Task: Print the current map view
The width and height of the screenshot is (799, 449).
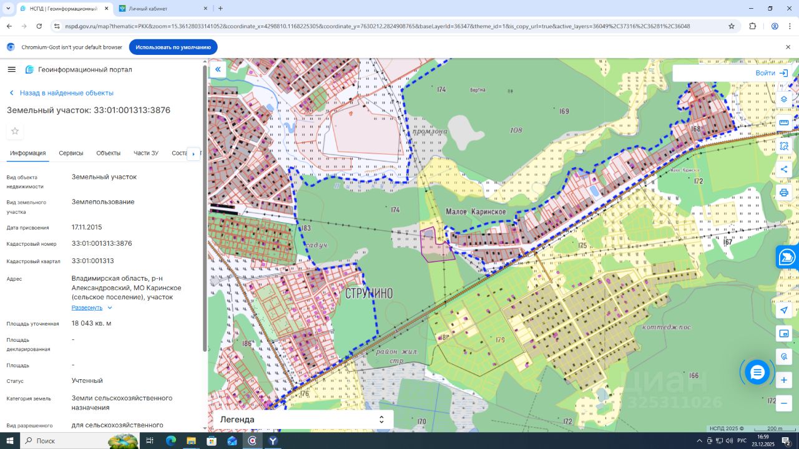Action: 784,193
